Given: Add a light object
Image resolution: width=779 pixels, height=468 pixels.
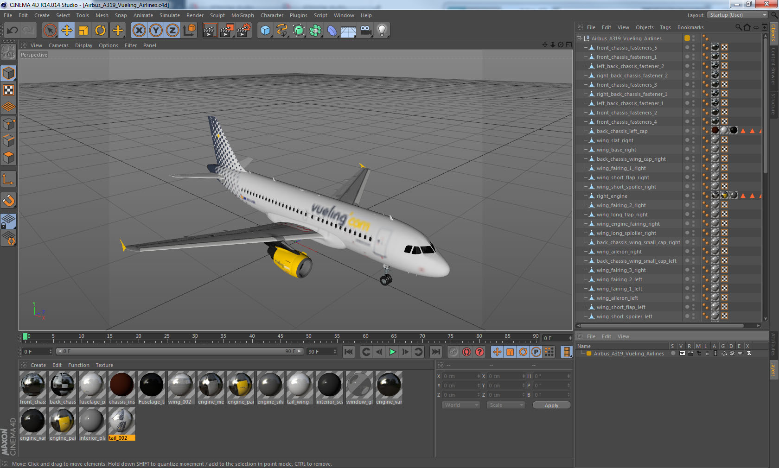Looking at the screenshot, I should [x=382, y=31].
